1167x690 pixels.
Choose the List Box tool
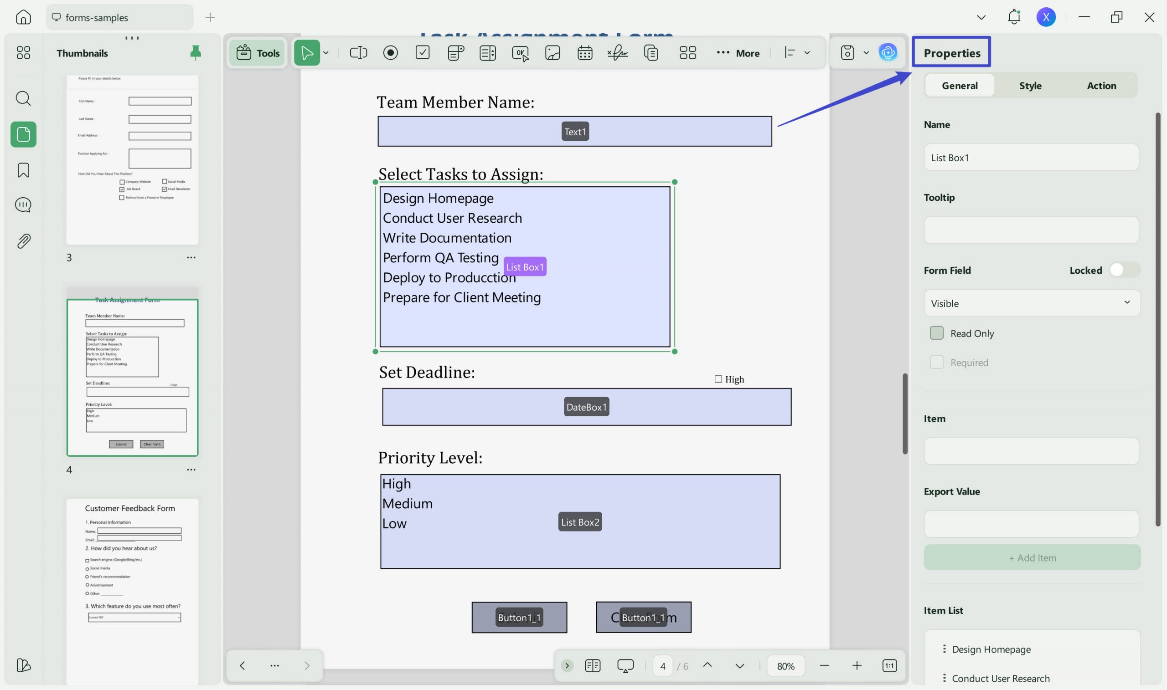click(x=488, y=52)
